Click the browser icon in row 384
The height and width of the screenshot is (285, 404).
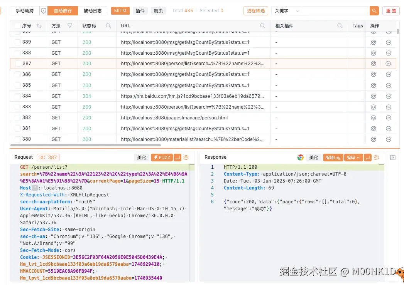coord(374,96)
